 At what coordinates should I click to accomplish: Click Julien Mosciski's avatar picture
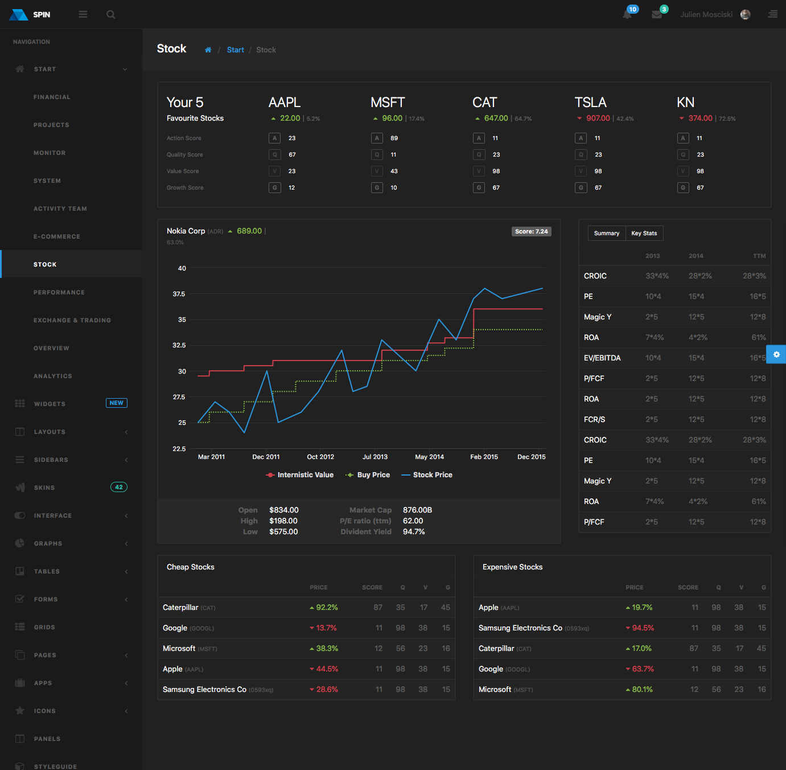pyautogui.click(x=746, y=14)
